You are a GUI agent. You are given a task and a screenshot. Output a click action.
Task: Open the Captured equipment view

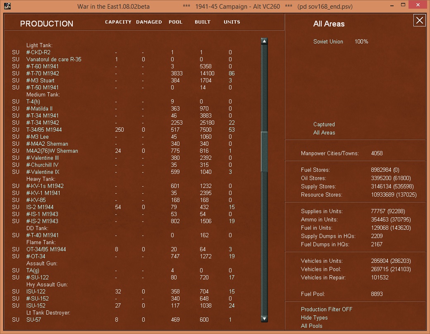pos(324,124)
